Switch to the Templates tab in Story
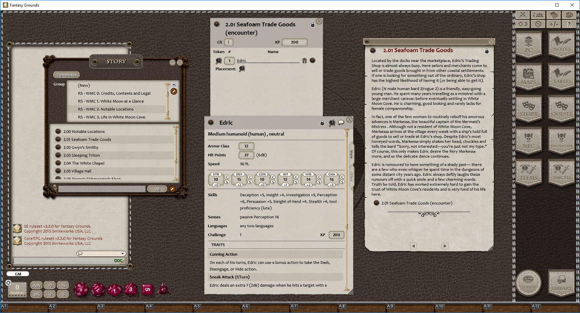580x313 pixels. click(x=66, y=75)
